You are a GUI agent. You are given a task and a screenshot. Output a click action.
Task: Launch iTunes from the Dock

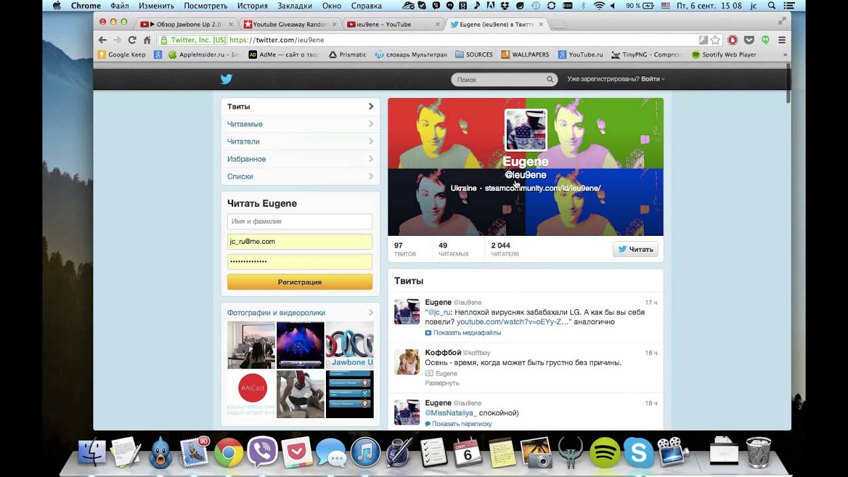point(365,452)
